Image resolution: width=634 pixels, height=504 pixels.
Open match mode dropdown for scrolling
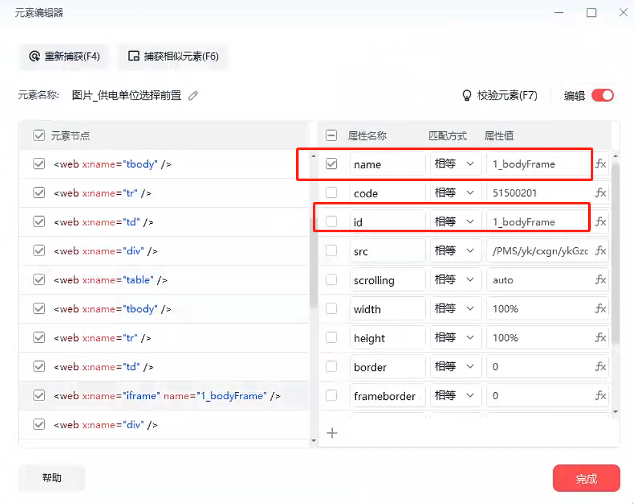click(456, 279)
